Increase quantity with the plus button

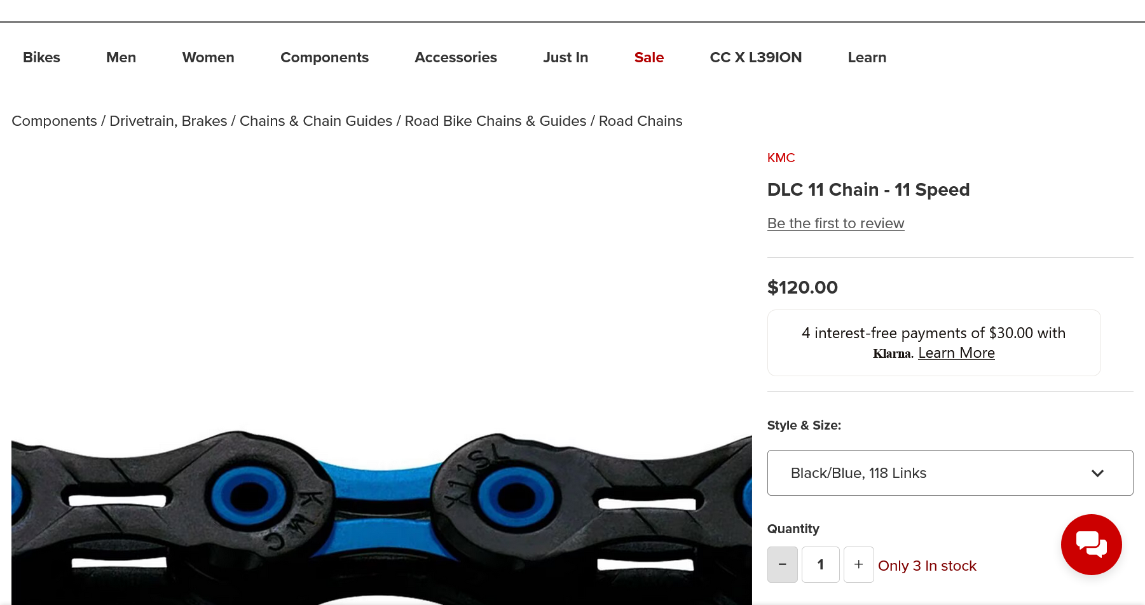click(859, 564)
